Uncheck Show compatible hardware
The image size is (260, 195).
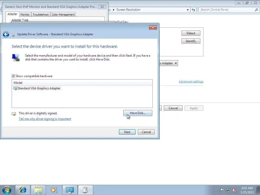coord(13,76)
